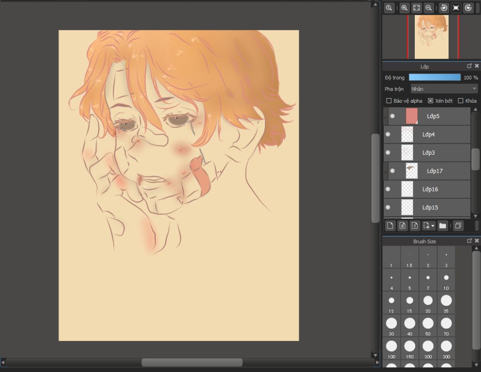Rotate the canvas view counterclockwise
481x372 pixels.
(443, 8)
